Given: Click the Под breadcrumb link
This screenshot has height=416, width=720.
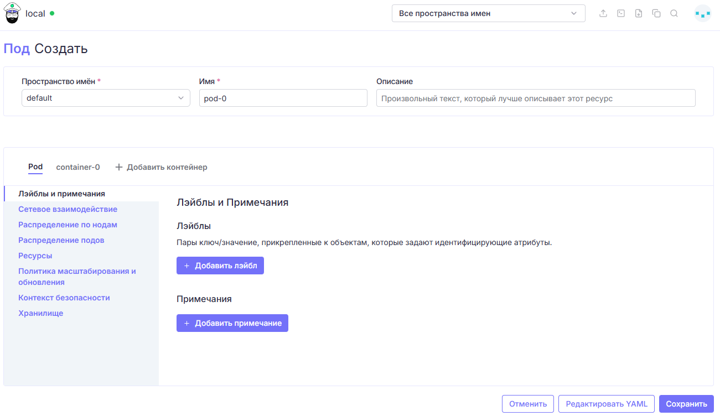Looking at the screenshot, I should [17, 49].
